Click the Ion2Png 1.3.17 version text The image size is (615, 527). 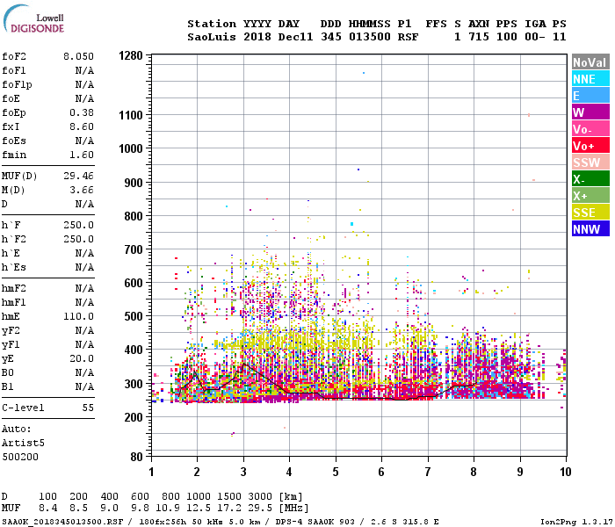tap(575, 522)
